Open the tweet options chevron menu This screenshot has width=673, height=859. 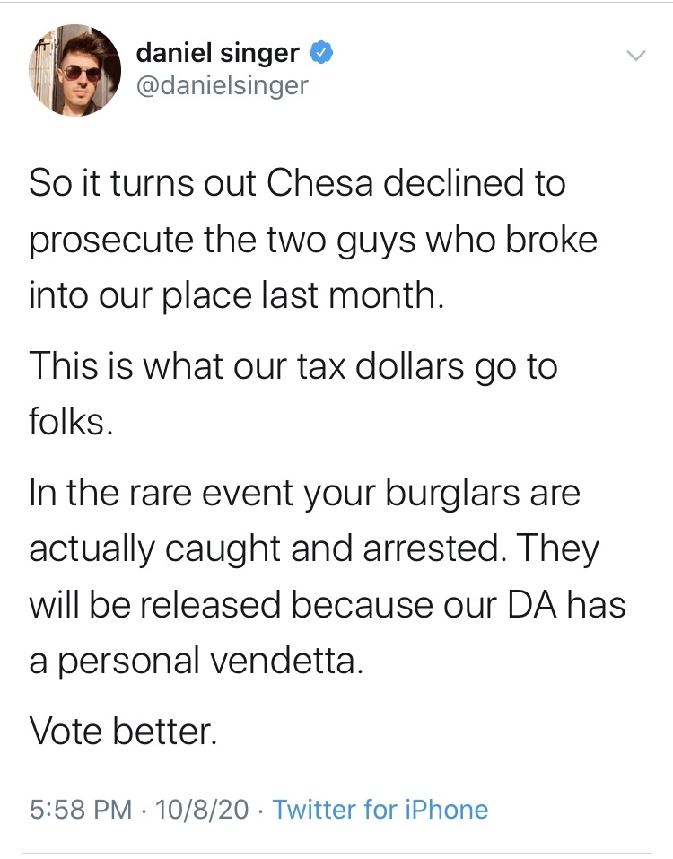pos(635,56)
